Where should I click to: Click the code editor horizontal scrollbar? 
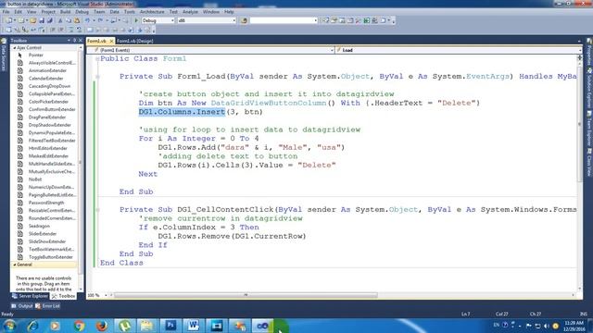point(246,295)
